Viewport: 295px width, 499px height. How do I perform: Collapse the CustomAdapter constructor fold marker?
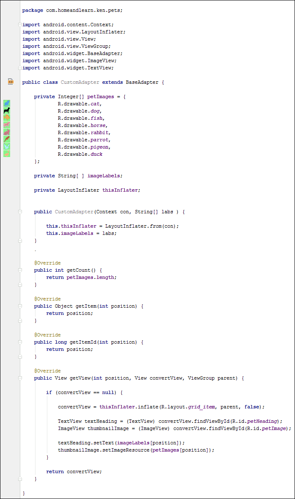[x=20, y=212]
